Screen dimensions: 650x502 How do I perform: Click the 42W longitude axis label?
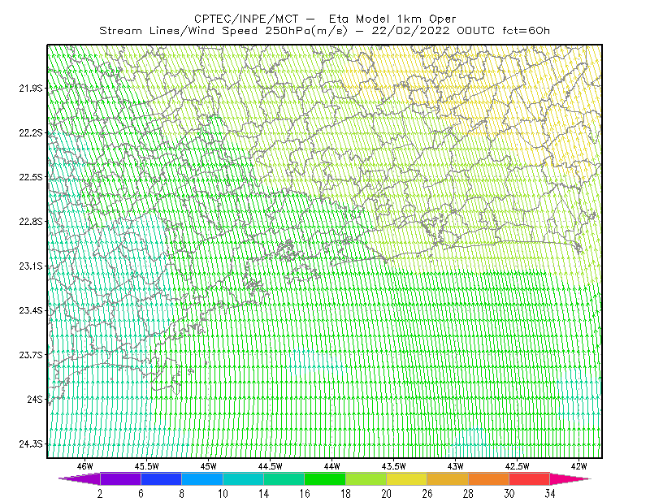point(578,466)
